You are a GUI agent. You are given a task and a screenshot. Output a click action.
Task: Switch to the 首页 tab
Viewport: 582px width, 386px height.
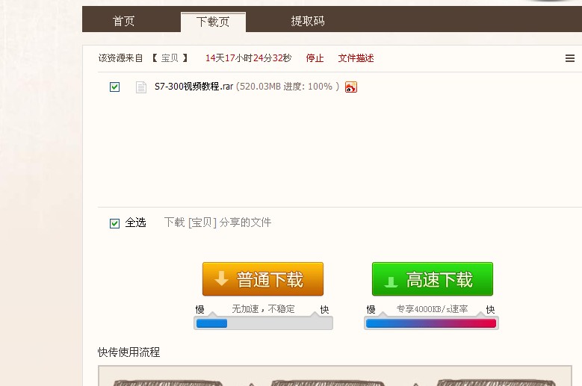(x=124, y=21)
